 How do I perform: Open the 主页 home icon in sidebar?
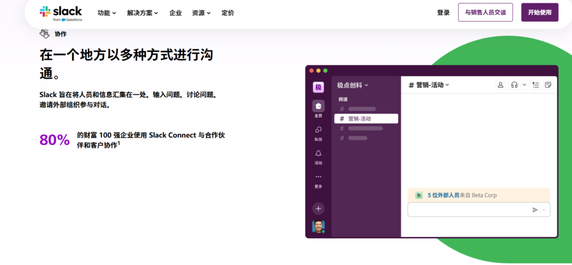click(318, 106)
